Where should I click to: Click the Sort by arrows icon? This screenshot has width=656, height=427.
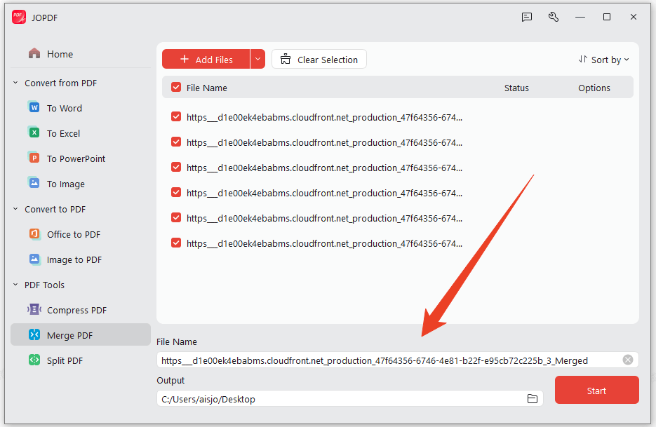pyautogui.click(x=583, y=60)
